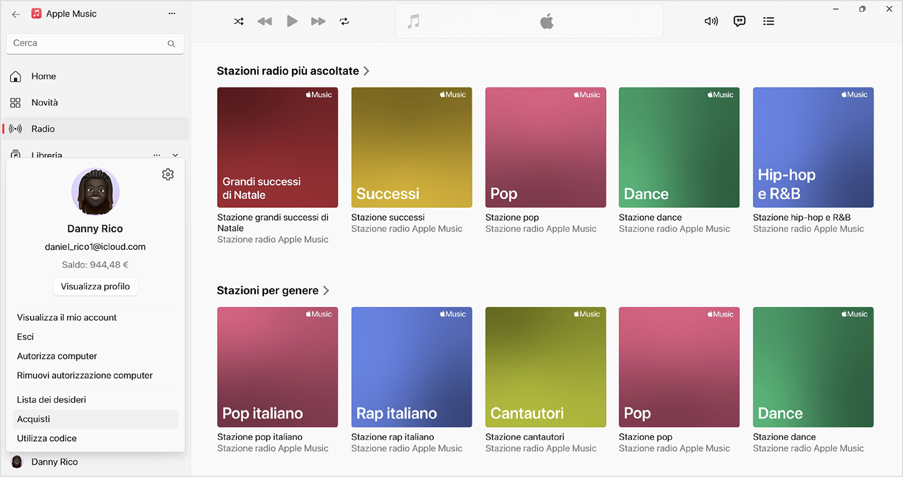Collapse the Libreria section chevron
This screenshot has height=477, width=903.
point(175,155)
